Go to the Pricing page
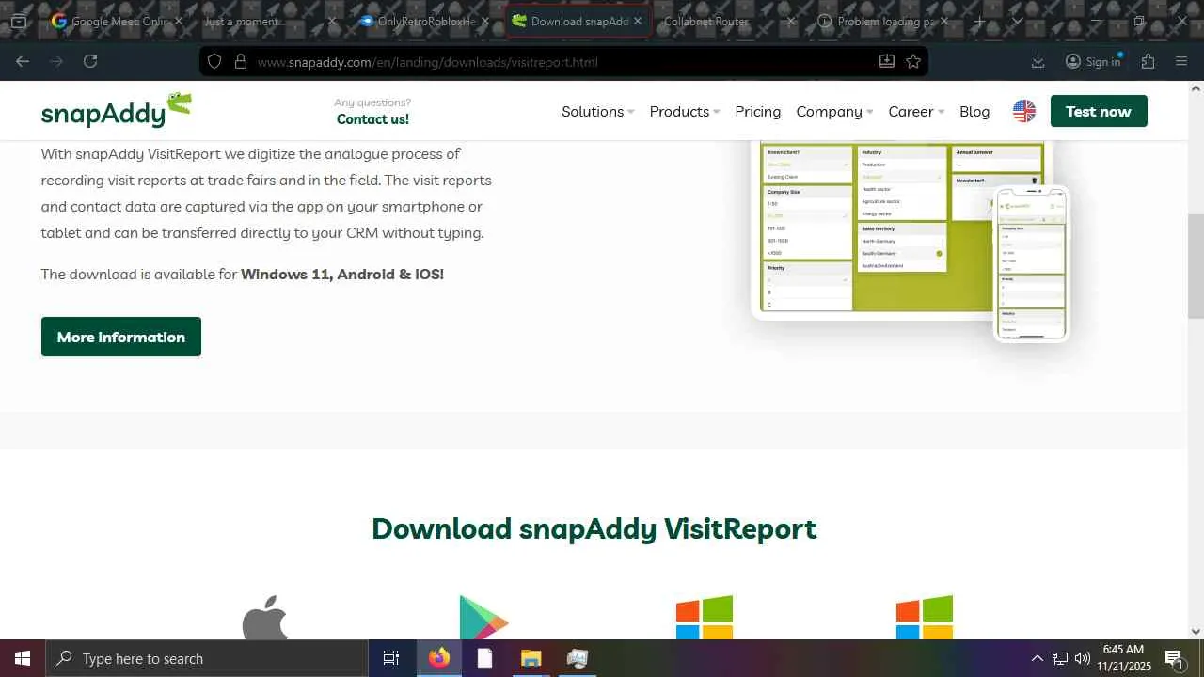Image resolution: width=1204 pixels, height=677 pixels. click(758, 111)
